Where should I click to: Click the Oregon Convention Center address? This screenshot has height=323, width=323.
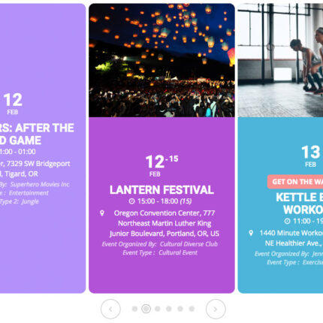[164, 223]
